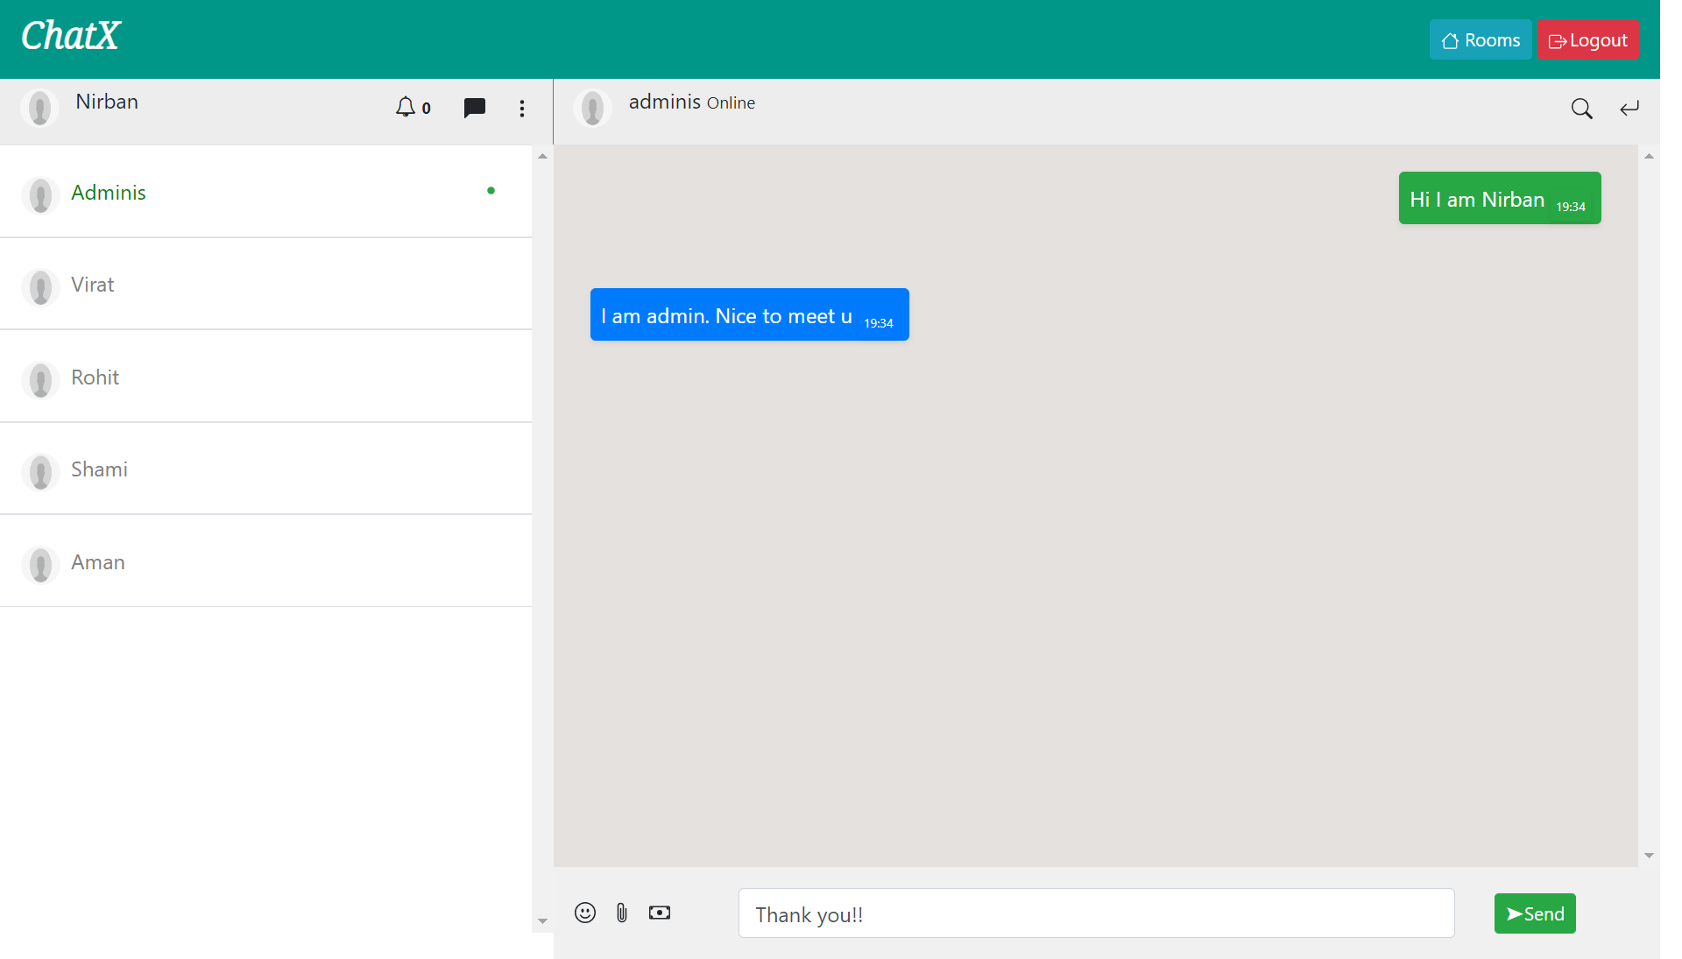Viewport: 1682px width, 959px height.
Task: Click contacts list scroll down arrow
Action: [x=542, y=920]
